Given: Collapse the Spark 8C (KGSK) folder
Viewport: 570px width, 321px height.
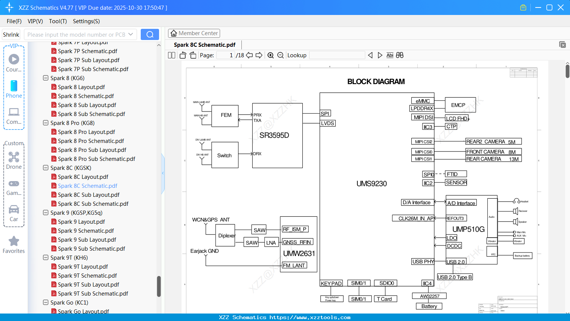Looking at the screenshot, I should [45, 168].
